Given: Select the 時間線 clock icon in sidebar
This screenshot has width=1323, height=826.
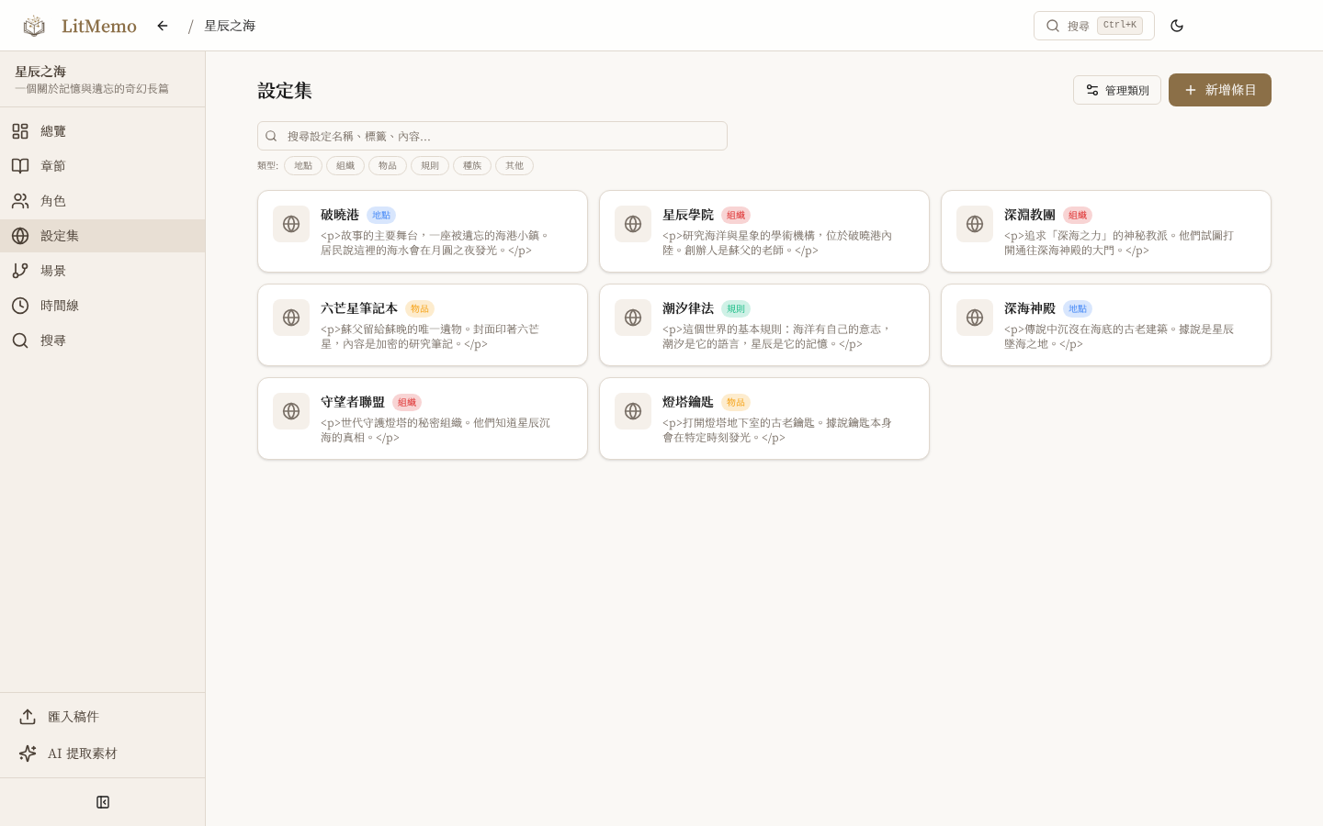Looking at the screenshot, I should tap(20, 306).
